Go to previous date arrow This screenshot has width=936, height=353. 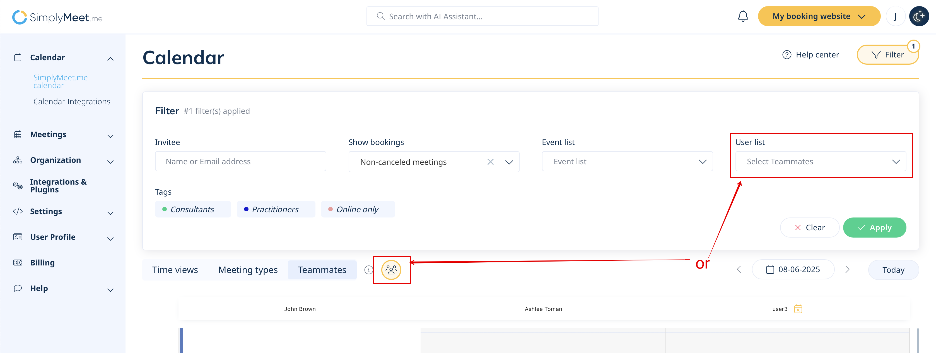(739, 269)
